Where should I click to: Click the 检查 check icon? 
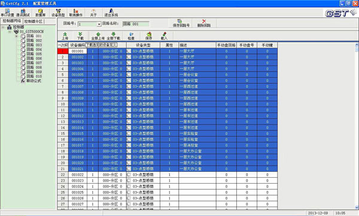tap(131, 36)
